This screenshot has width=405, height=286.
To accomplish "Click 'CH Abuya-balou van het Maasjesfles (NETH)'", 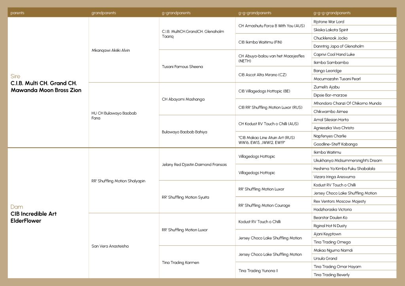I will [271, 58].
